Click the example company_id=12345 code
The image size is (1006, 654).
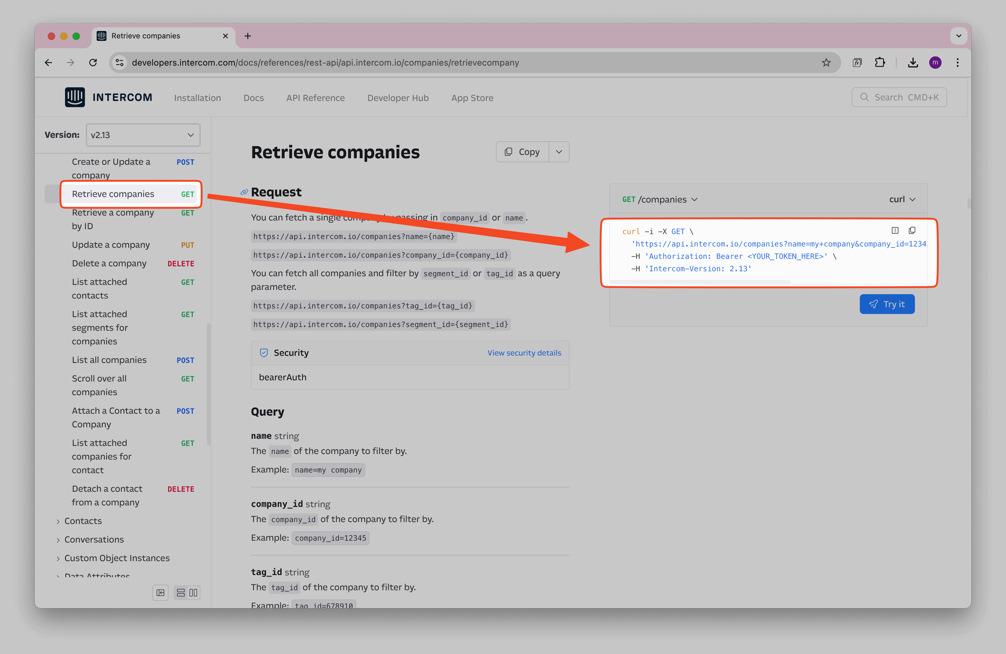point(330,538)
